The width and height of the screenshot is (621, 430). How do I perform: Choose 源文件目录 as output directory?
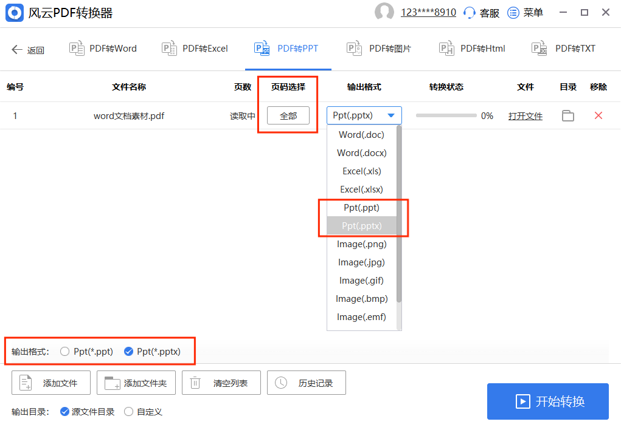pos(64,412)
